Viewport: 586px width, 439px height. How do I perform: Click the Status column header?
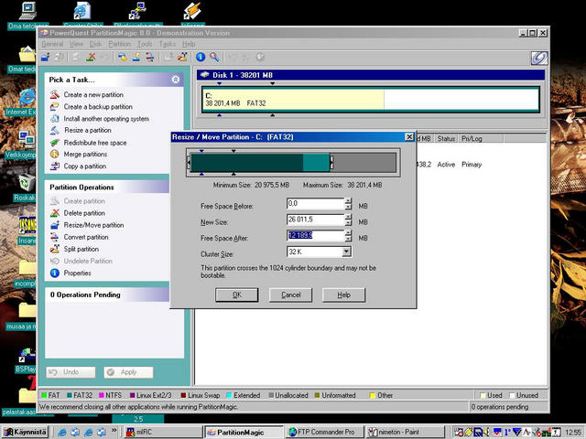coord(446,138)
